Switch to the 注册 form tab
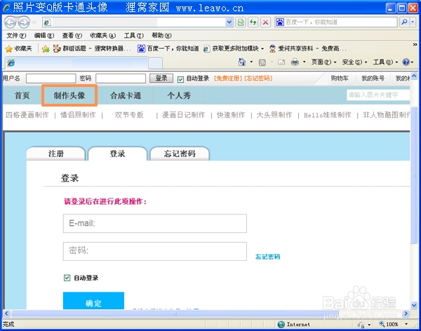 point(56,154)
